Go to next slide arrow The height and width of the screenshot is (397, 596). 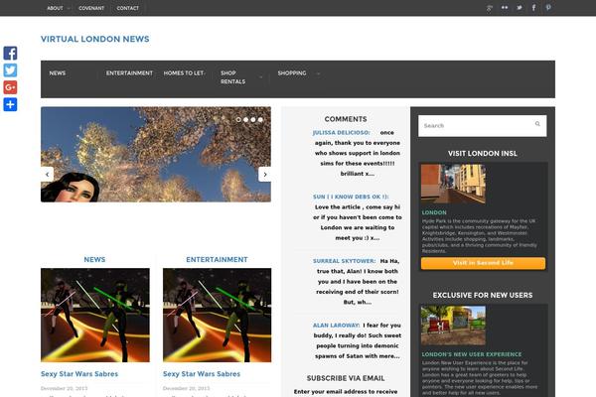pyautogui.click(x=265, y=175)
